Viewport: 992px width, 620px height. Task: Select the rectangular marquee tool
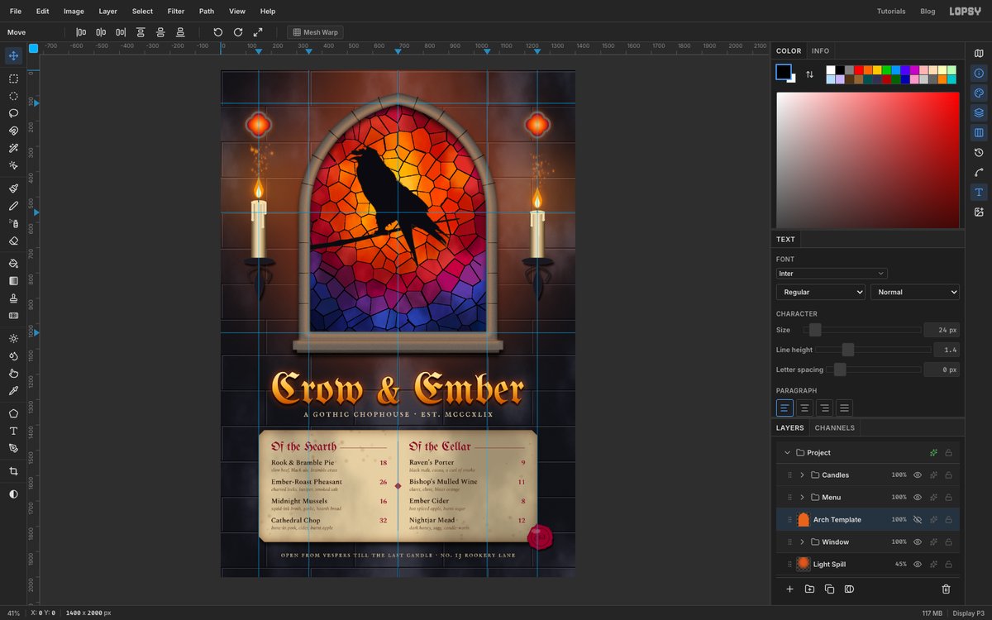pyautogui.click(x=13, y=79)
